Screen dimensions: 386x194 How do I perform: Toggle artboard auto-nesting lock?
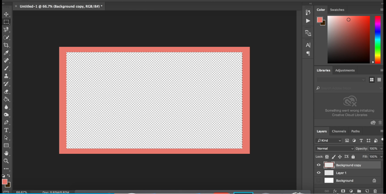click(x=346, y=157)
